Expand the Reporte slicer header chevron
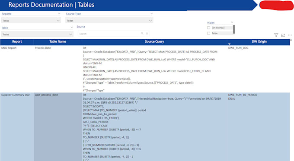 (59, 13)
